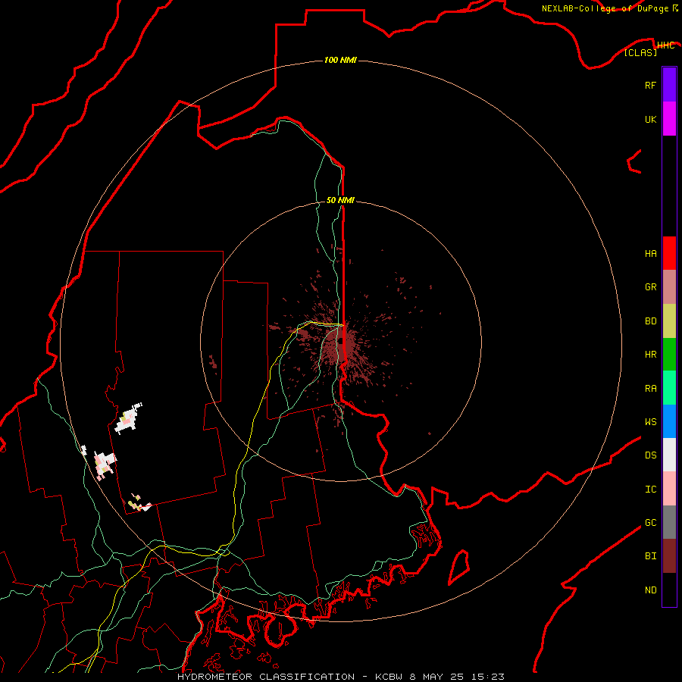This screenshot has width=682, height=682.
Task: Select the BI brown legend swatch
Action: click(669, 556)
